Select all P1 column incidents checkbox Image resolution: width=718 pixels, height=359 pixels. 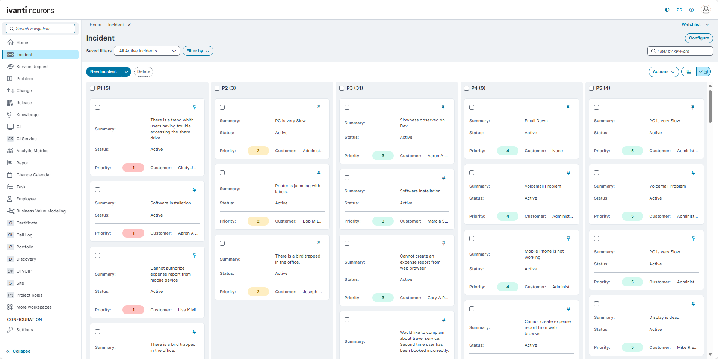92,88
